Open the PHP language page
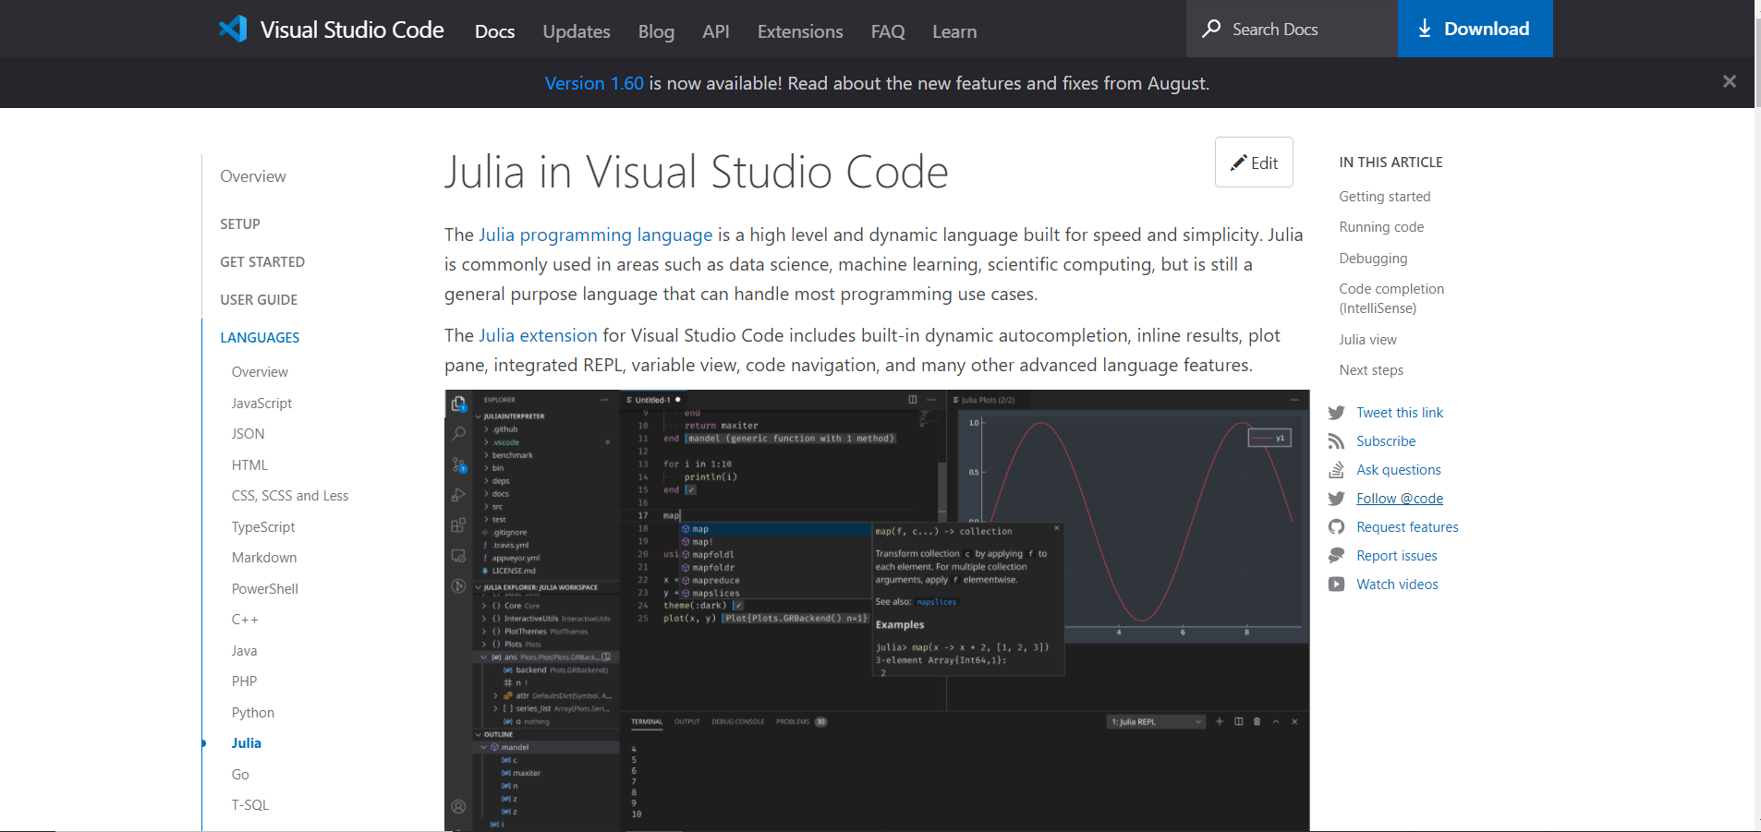This screenshot has width=1761, height=832. (x=244, y=681)
